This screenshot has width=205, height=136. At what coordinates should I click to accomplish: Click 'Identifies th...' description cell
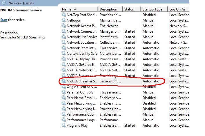click(x=110, y=37)
